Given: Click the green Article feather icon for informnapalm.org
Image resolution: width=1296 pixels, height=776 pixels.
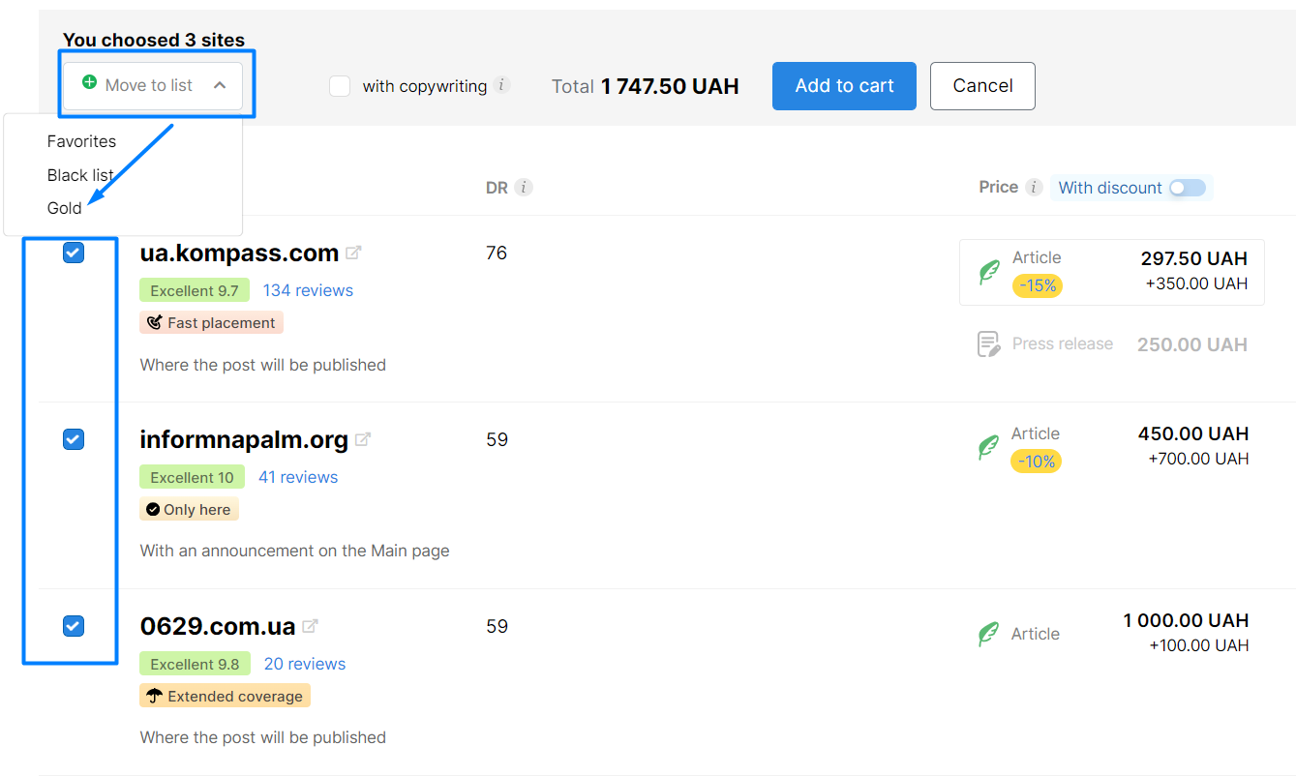Looking at the screenshot, I should 988,446.
